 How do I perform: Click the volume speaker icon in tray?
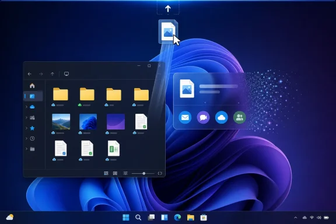[x=319, y=218]
